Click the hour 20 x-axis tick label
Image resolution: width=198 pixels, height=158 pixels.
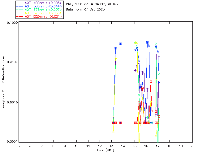click(192, 146)
